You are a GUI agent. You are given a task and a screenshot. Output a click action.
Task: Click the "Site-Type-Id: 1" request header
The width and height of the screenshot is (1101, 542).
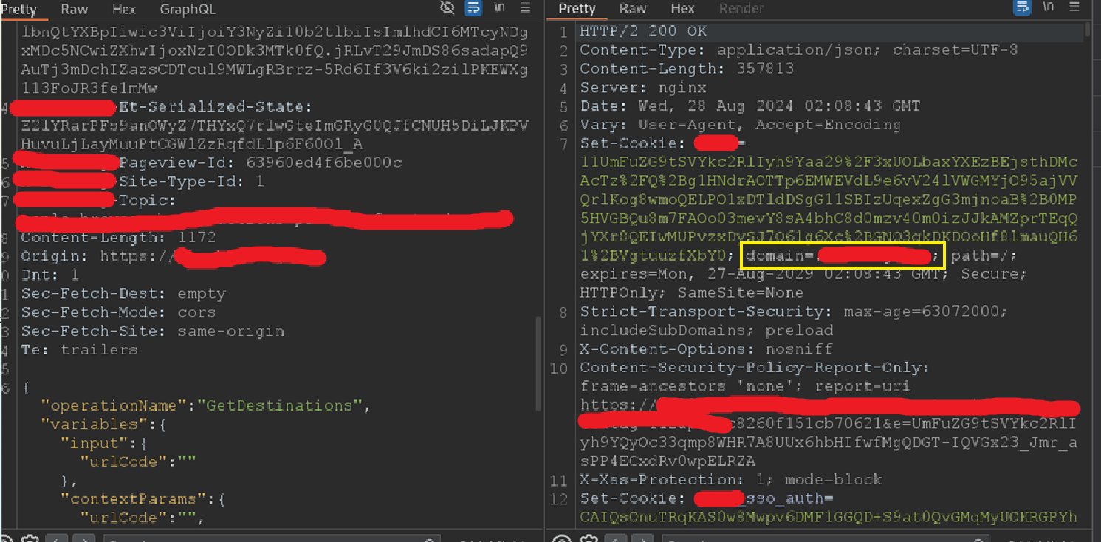[x=191, y=181]
